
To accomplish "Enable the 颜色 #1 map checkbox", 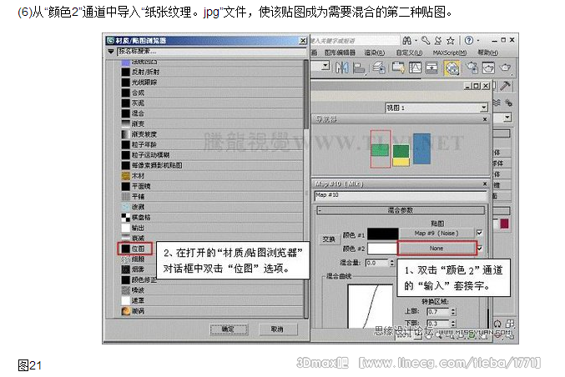I will [x=479, y=233].
